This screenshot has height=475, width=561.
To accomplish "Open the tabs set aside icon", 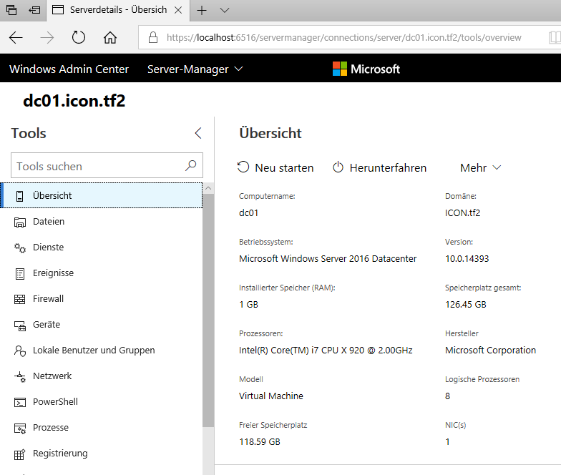I will (11, 10).
